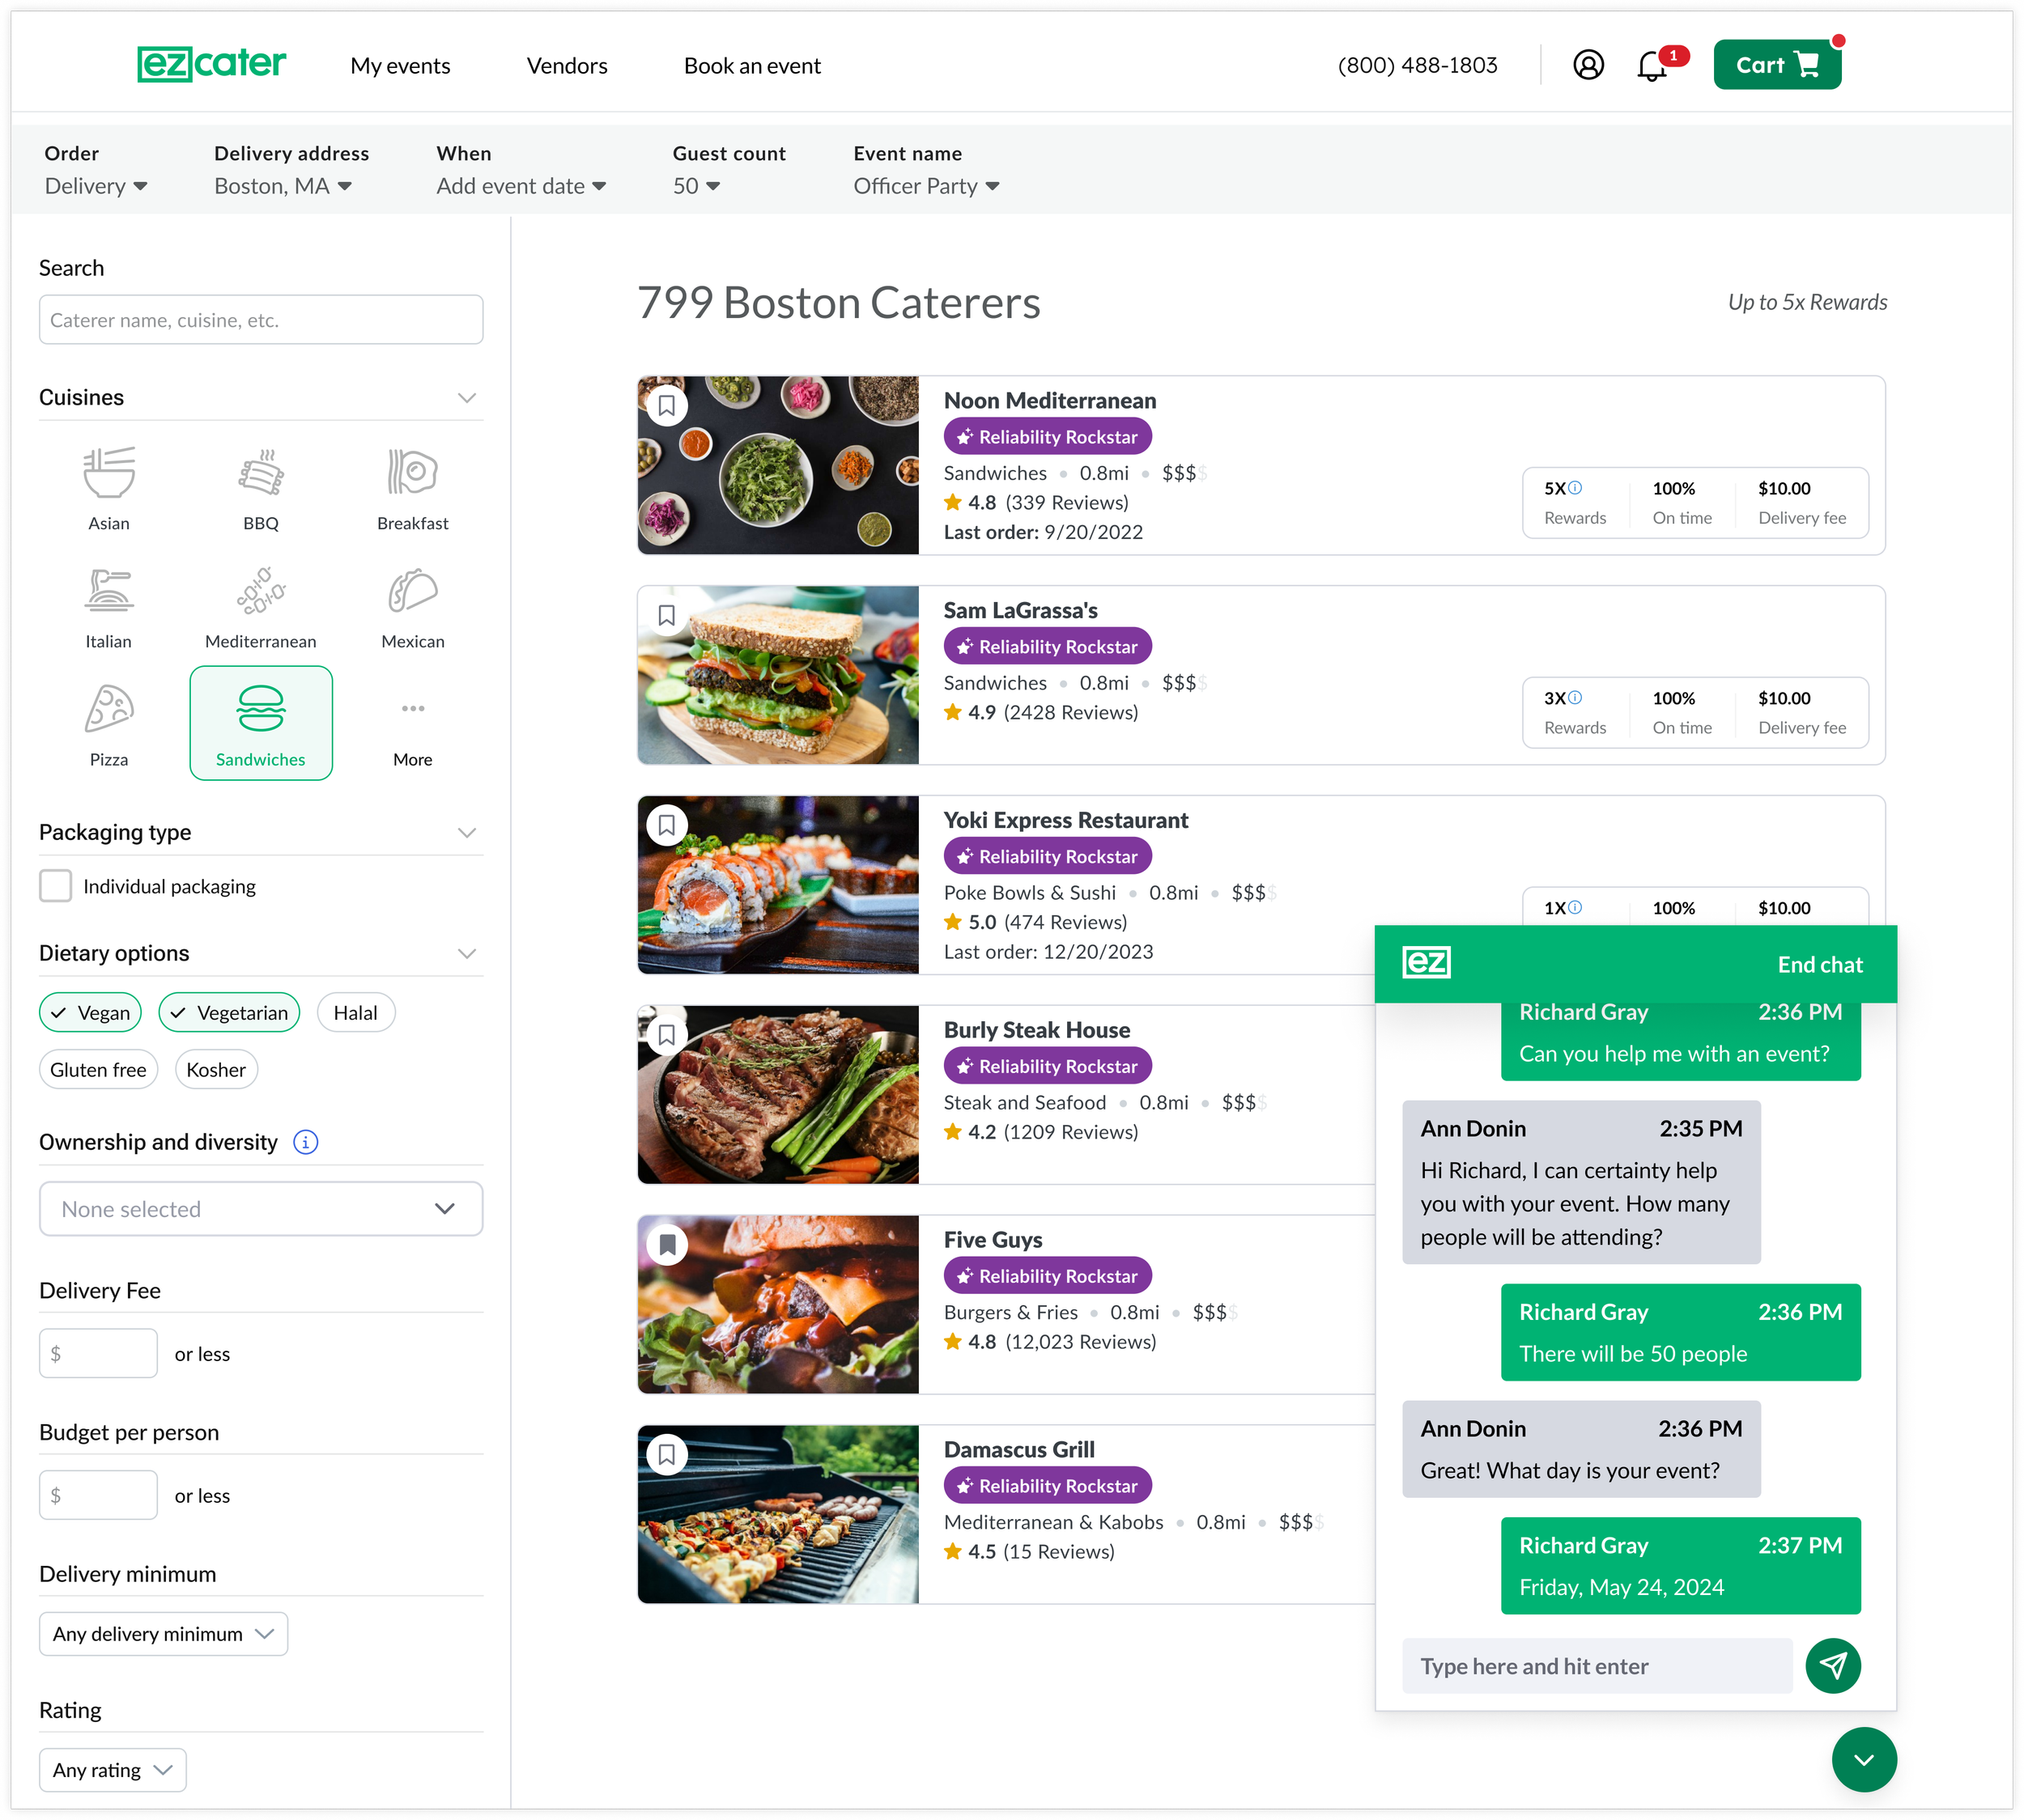Click the user account profile icon
The width and height of the screenshot is (2024, 1820).
pos(1588,66)
